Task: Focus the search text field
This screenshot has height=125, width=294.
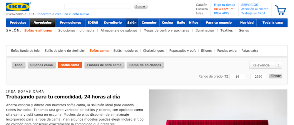Action: coord(98,6)
